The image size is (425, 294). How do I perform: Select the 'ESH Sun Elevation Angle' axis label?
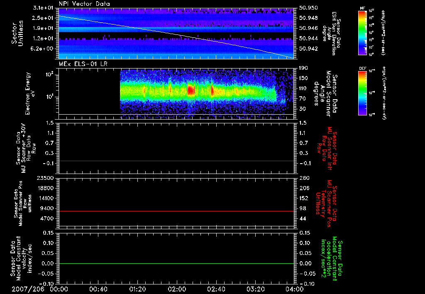click(332, 34)
